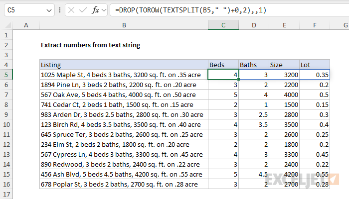This screenshot has width=349, height=199.
Task: Select row 4 header
Action: [6, 65]
